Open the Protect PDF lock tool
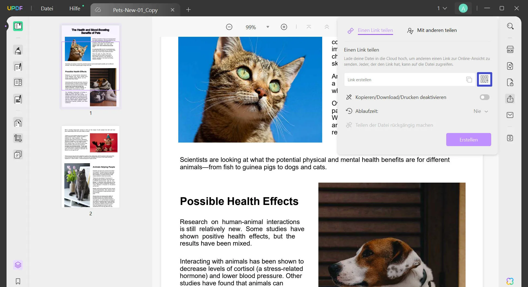This screenshot has height=287, width=528. click(510, 82)
